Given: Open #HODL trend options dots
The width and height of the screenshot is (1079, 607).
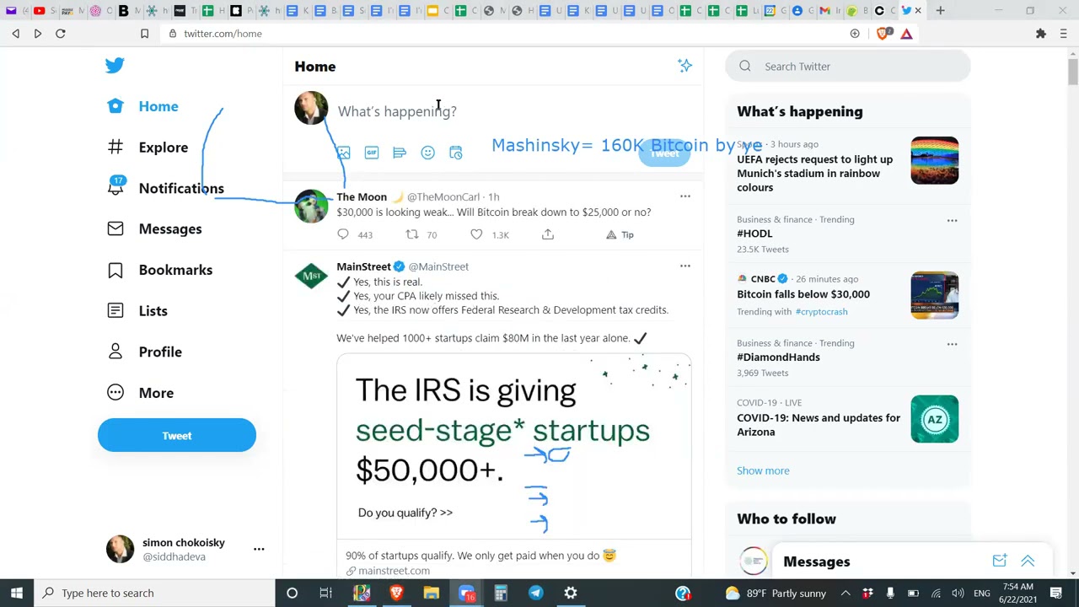Looking at the screenshot, I should pyautogui.click(x=952, y=220).
